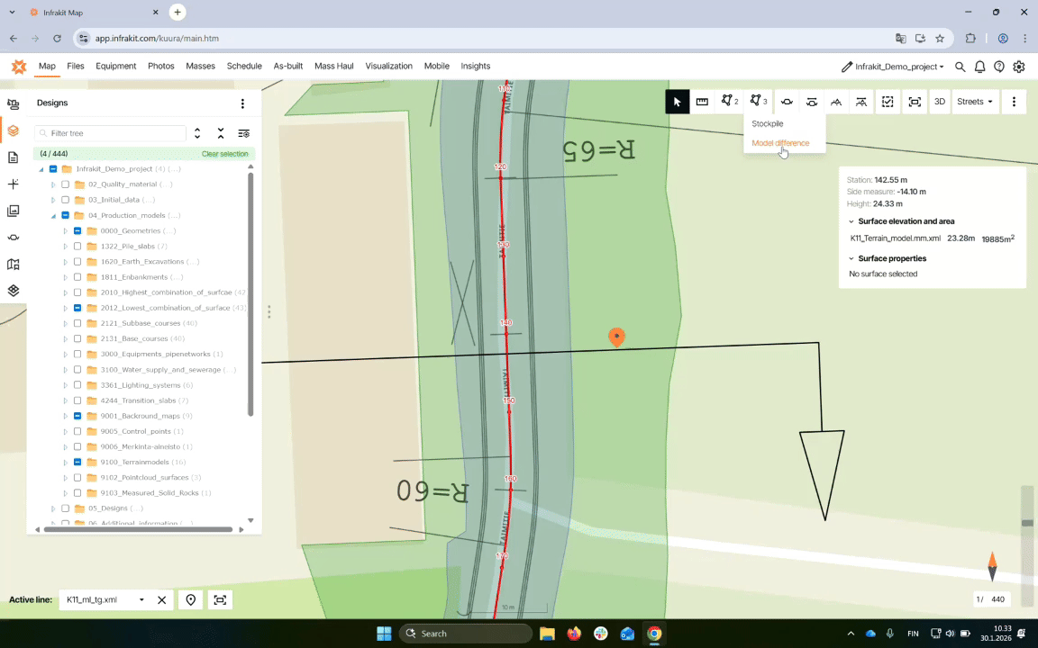The image size is (1038, 648).
Task: Toggle 1322_Pile_slabs checkbox
Action: [x=77, y=246]
